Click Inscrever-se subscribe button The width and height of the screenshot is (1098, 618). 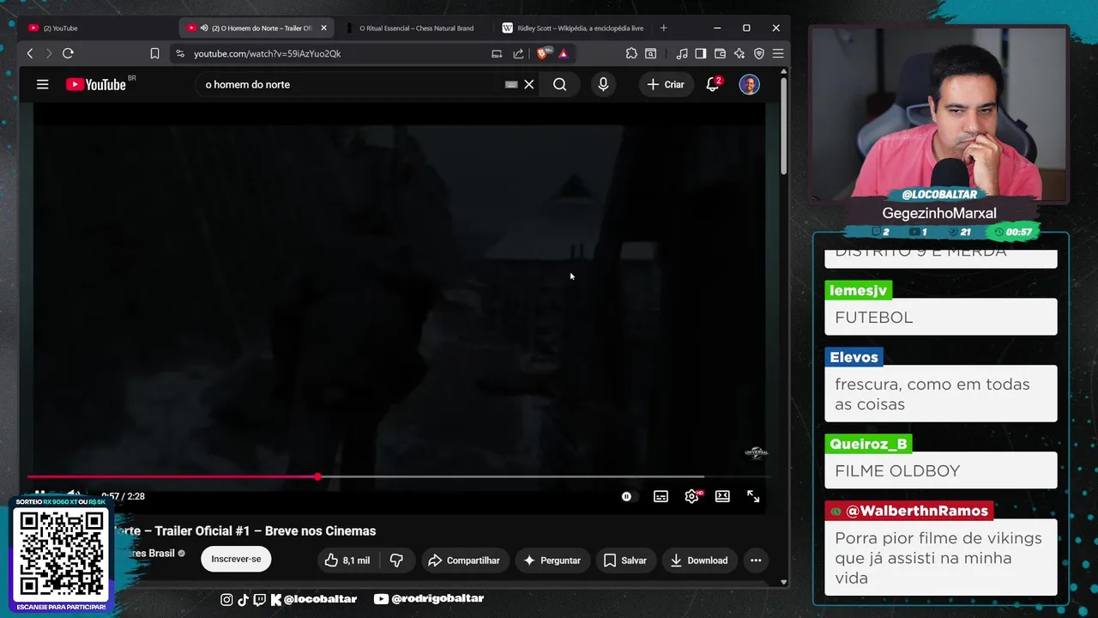coord(236,559)
